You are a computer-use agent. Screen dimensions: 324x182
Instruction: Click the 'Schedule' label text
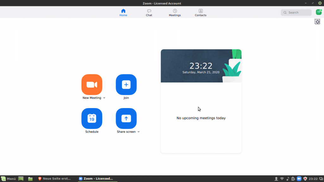92,132
